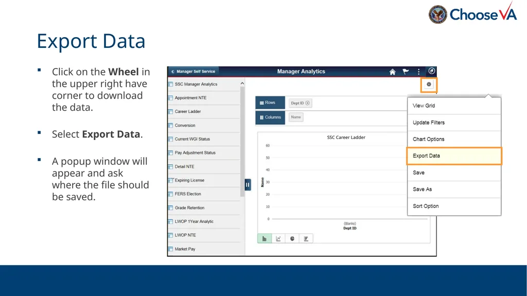Select View Grid from the menu
This screenshot has height=296, width=527.
(x=454, y=106)
